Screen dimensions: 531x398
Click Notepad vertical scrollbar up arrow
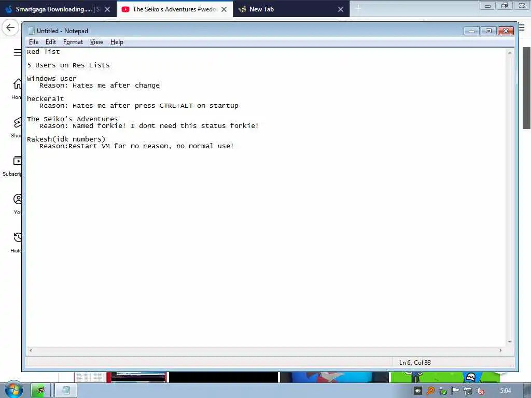click(510, 52)
